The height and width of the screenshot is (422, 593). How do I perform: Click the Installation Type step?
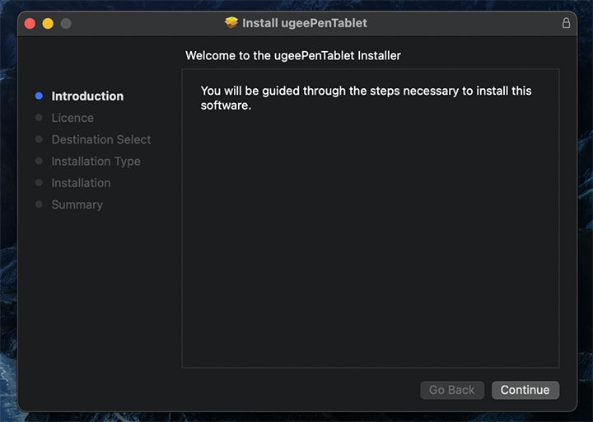(96, 162)
